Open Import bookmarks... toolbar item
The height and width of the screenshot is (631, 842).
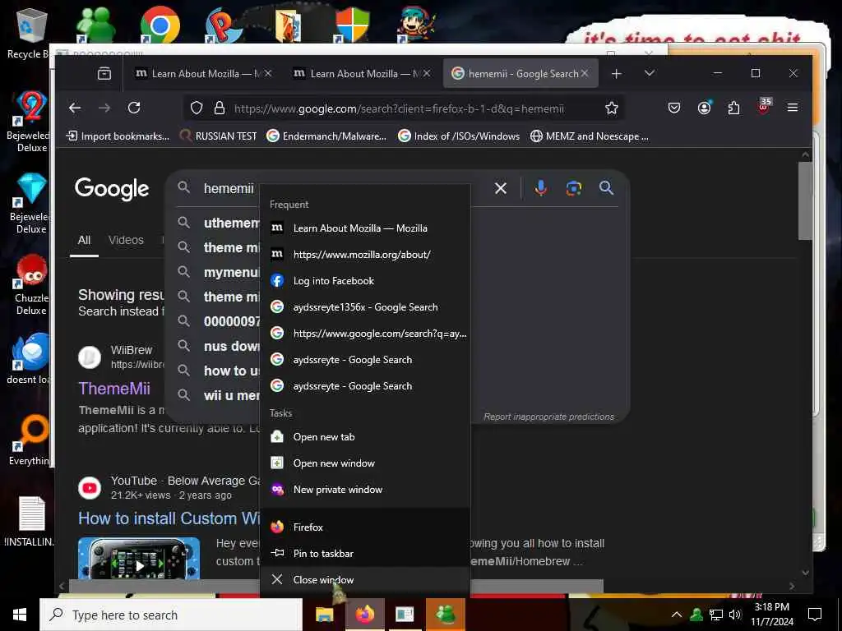118,136
